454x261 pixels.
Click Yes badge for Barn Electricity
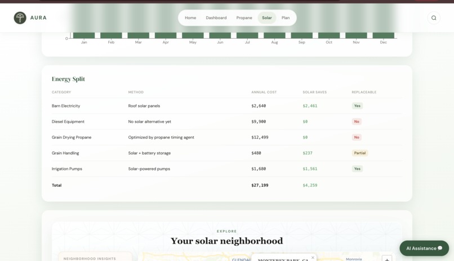tap(357, 106)
